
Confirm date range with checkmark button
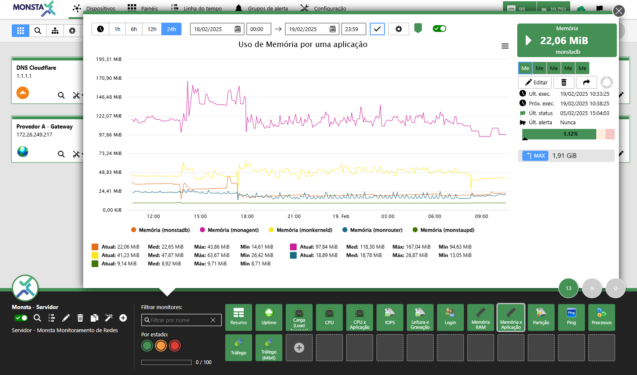click(377, 29)
